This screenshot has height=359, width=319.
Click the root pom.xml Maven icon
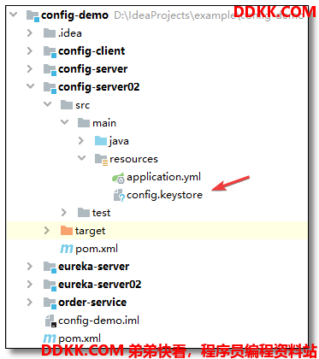pos(50,338)
